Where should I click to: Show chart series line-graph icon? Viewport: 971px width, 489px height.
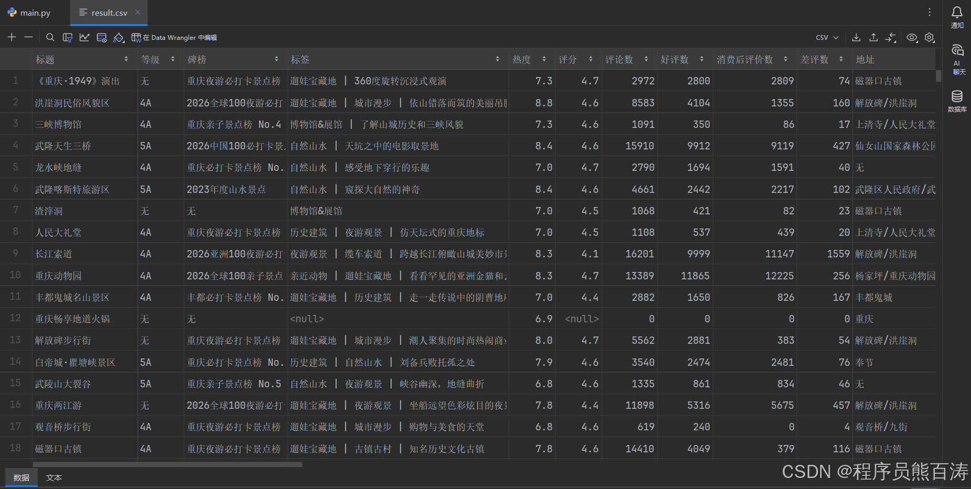coord(84,37)
